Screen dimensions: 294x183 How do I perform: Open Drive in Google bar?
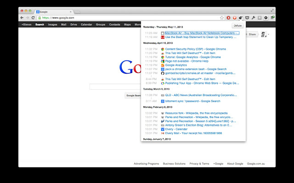73,24
